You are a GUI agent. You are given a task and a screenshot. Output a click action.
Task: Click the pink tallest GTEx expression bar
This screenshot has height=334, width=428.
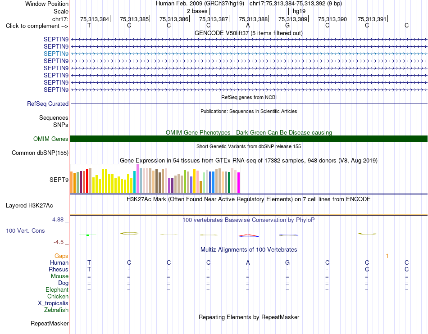pyautogui.click(x=137, y=179)
